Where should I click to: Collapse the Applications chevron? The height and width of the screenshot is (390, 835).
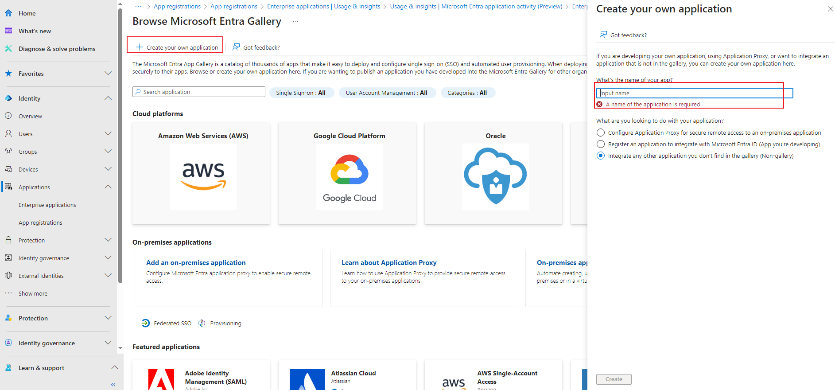coord(108,187)
